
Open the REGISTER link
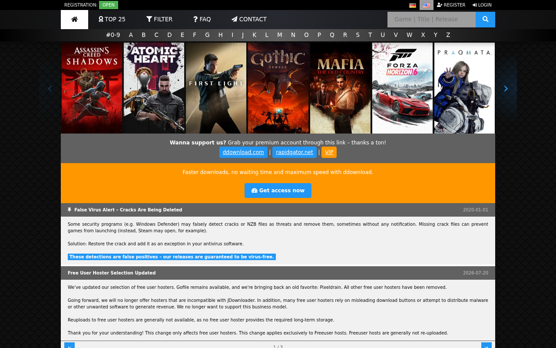[451, 5]
